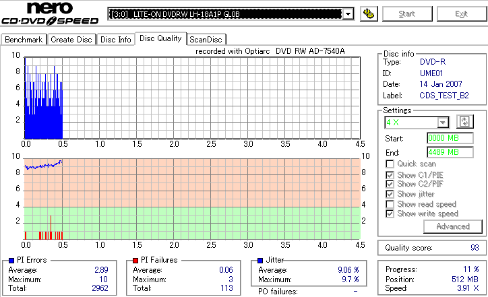Click the recorded with Optiarc caption text

[x=270, y=51]
